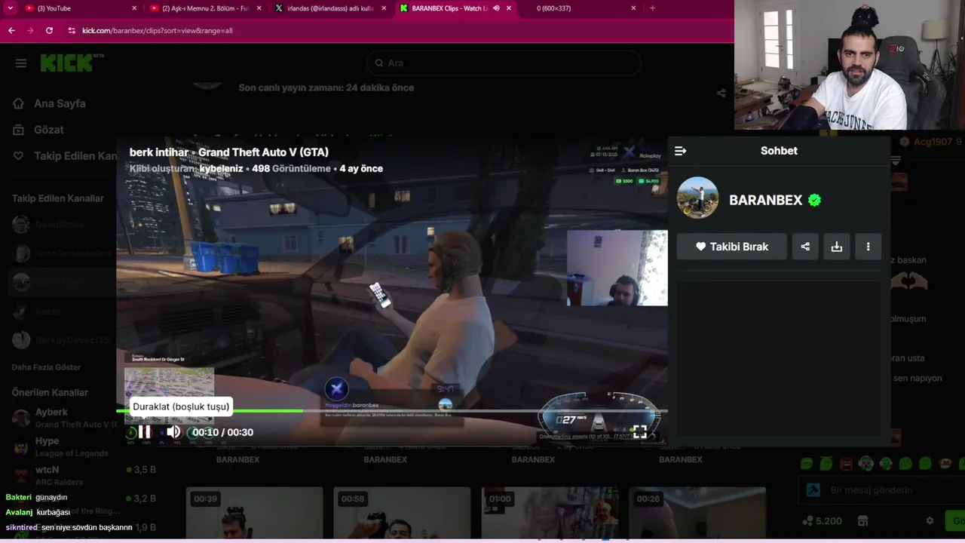Focus the Ara search field

[504, 63]
